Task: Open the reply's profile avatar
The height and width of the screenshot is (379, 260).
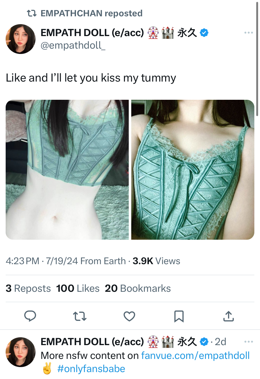Action: (x=20, y=352)
